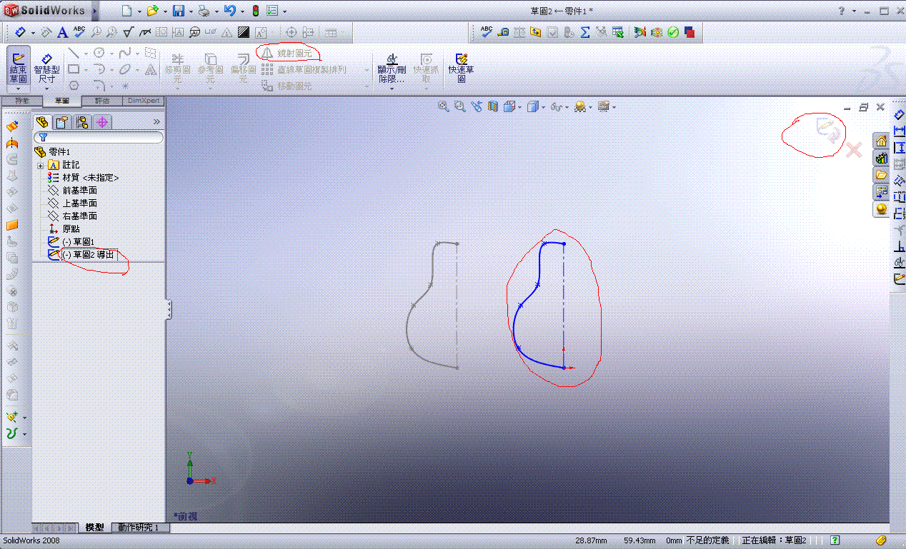Expand the manager panel tabs chevron
The width and height of the screenshot is (906, 549).
pos(156,122)
